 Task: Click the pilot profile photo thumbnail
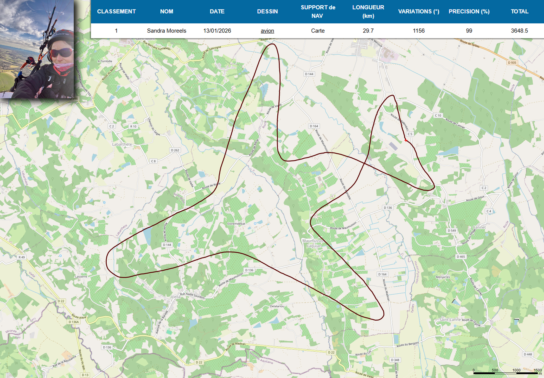37,49
